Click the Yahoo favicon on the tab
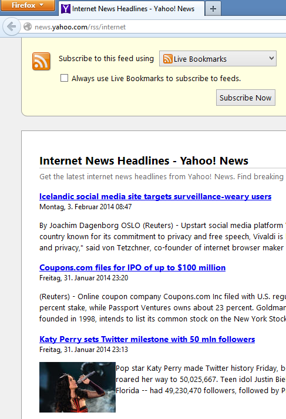Screen dimensions: 286x419 (65, 9)
